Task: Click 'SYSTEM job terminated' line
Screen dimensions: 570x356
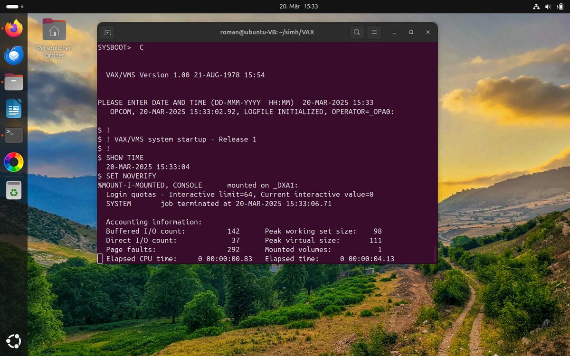Action: tap(219, 204)
